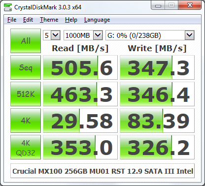This screenshot has width=205, height=186.
Task: Click the 512K write result 346.4
Action: (157, 94)
